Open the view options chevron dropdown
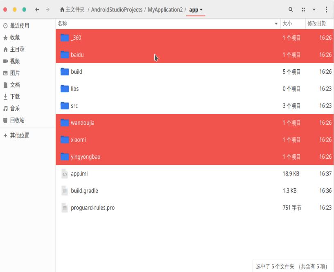Screen dimensions: 334x272 [314, 9]
